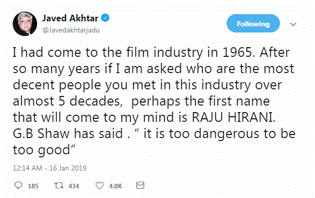Expand the tweet options chevron
The height and width of the screenshot is (198, 315).
point(293,24)
